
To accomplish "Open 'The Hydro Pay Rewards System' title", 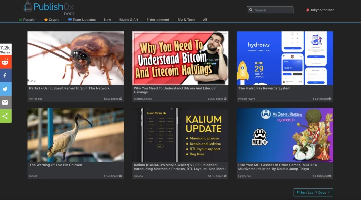I will pos(264,88).
